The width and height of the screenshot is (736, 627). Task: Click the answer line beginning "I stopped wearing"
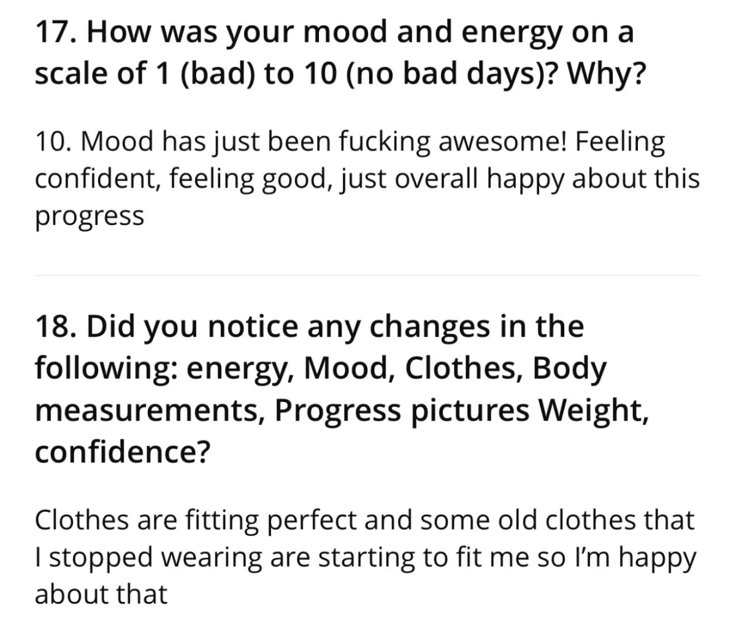366,558
